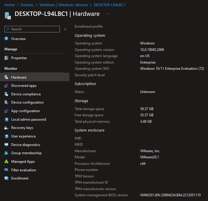Click the BIOS version VMW201.00V value
The height and width of the screenshot is (201, 208).
(x=170, y=195)
